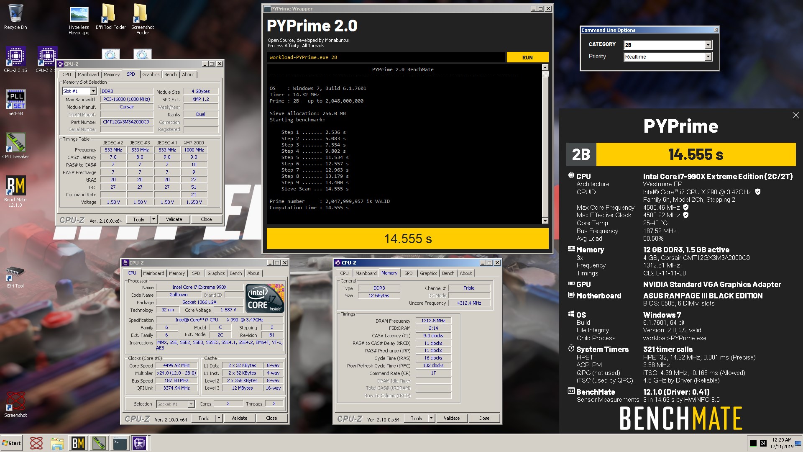Close the Command Line Options dialog

click(x=716, y=30)
